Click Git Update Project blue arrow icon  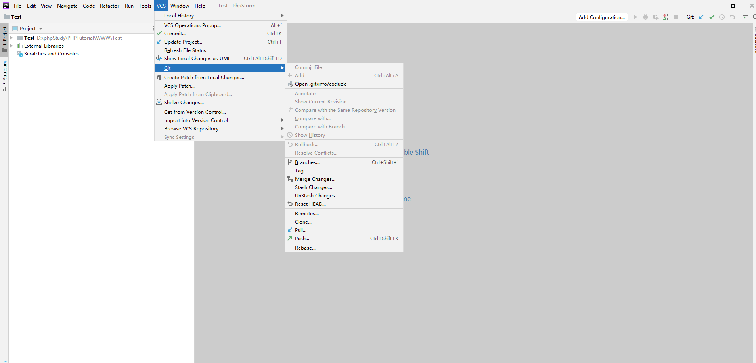701,17
